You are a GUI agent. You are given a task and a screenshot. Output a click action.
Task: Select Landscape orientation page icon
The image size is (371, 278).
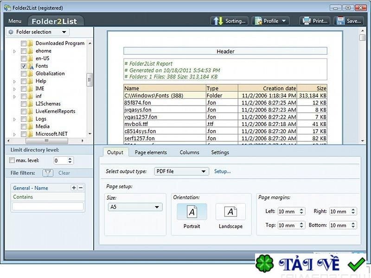click(x=230, y=212)
